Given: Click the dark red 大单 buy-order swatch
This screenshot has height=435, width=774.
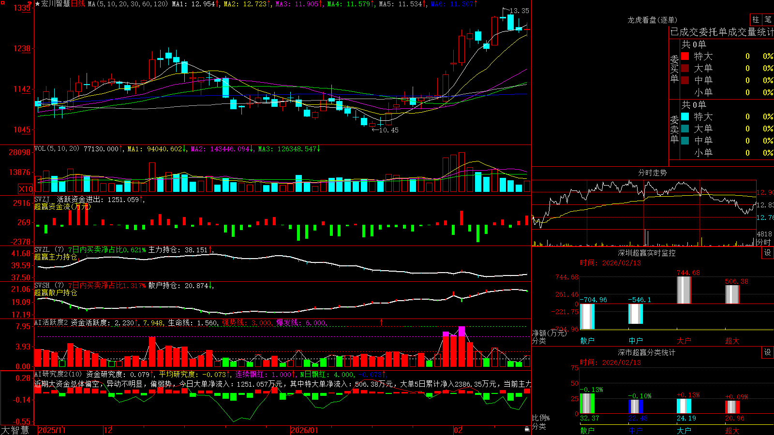Looking at the screenshot, I should (x=685, y=68).
